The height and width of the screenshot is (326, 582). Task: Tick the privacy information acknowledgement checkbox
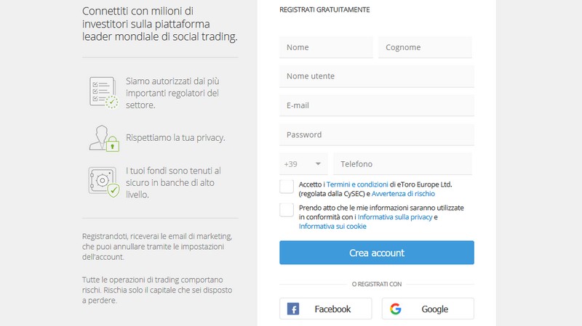287,210
